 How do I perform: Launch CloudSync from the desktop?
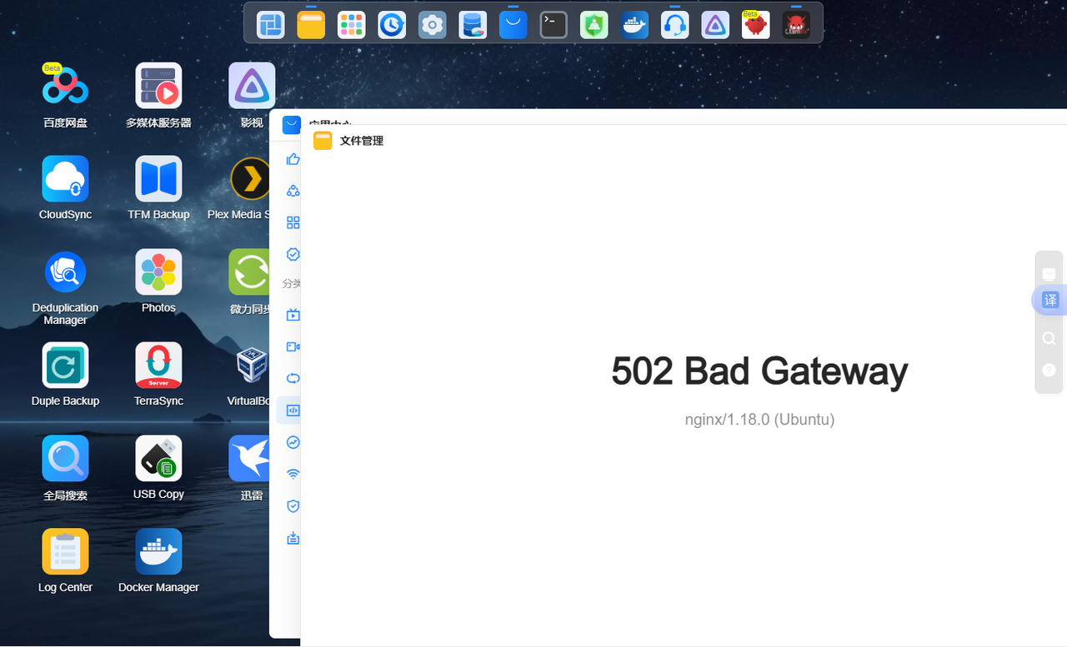(65, 178)
